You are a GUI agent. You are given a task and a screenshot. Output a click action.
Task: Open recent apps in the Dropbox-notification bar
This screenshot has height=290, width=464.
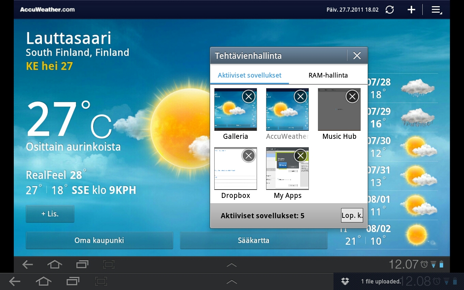pos(73,281)
